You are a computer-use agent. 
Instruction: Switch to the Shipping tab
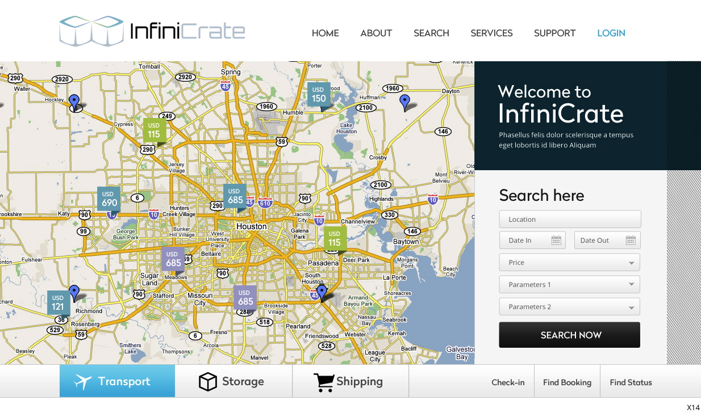(x=350, y=381)
